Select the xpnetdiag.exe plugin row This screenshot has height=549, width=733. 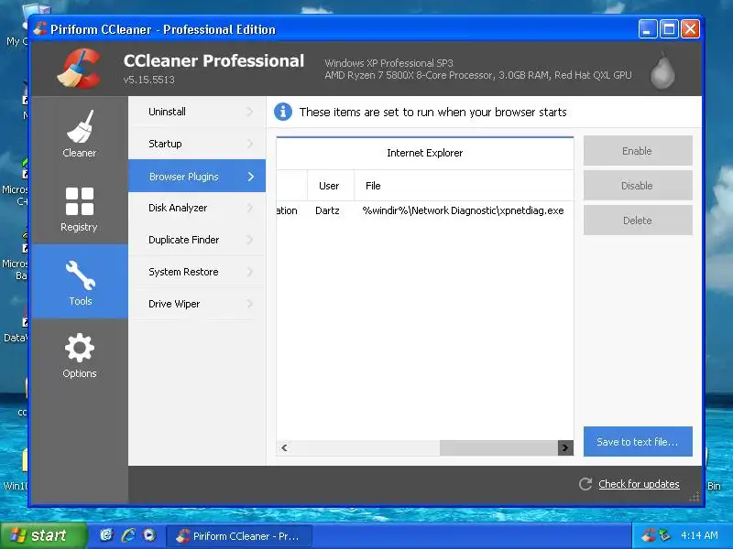424,210
